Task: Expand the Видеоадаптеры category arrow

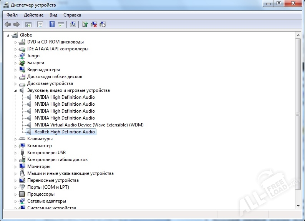Action: pyautogui.click(x=16, y=70)
